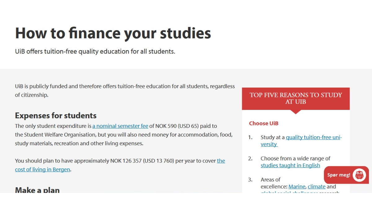
Task: Click the Make a plan heading
Action: 37,189
